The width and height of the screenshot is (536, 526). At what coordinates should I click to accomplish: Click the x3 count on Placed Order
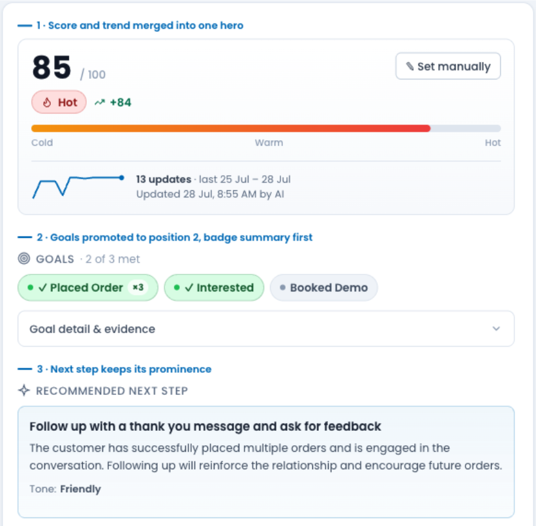(138, 287)
